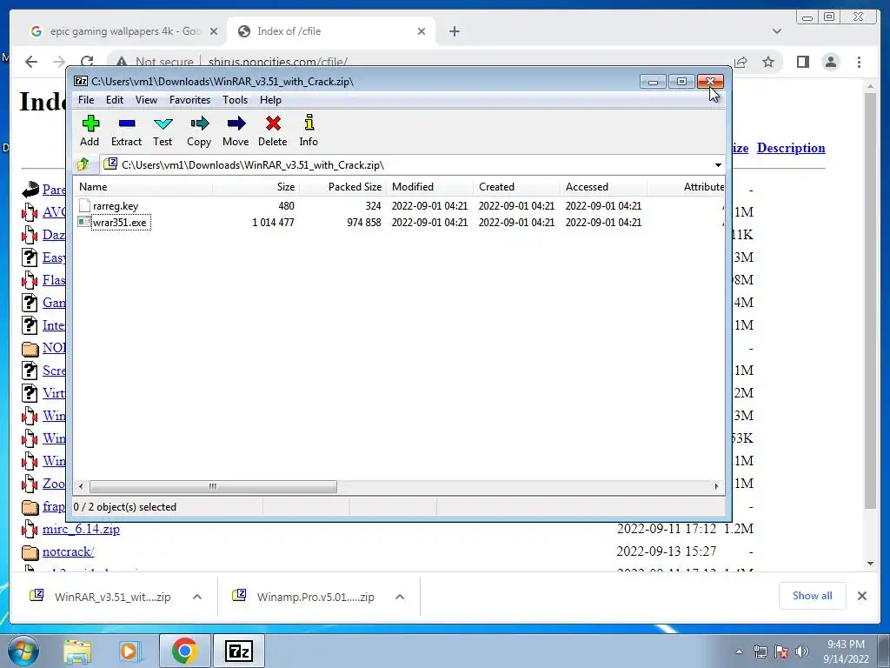
Task: Expand options for WinRAR_v3.51 download item
Action: [x=197, y=597]
